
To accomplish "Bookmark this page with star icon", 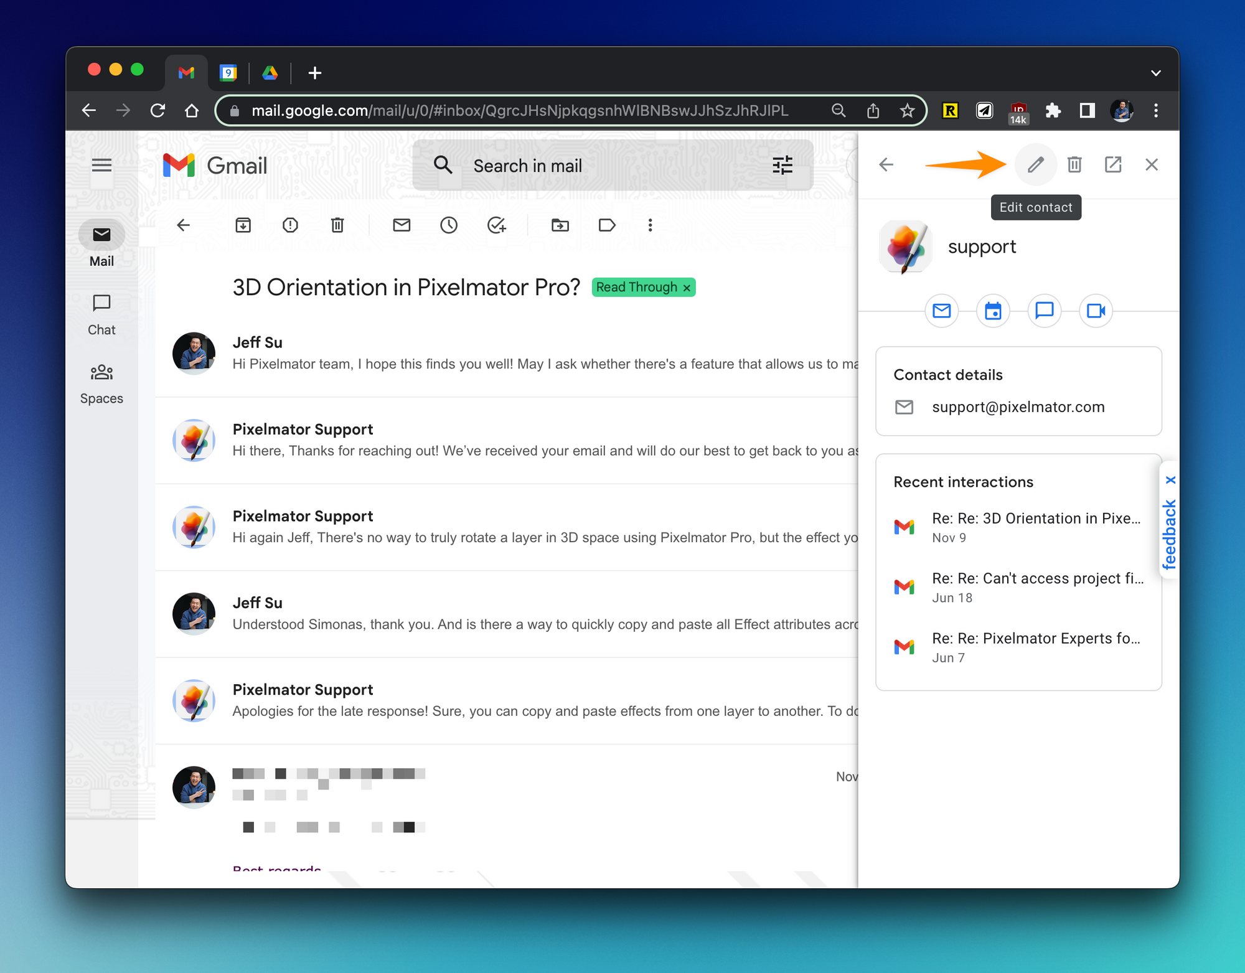I will click(x=907, y=111).
